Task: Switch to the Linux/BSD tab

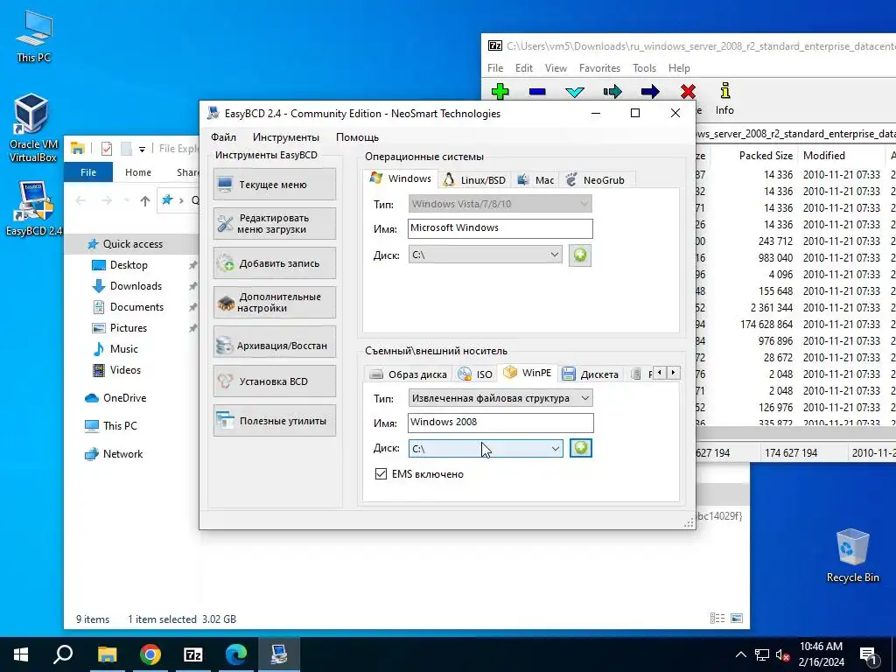Action: [x=475, y=180]
